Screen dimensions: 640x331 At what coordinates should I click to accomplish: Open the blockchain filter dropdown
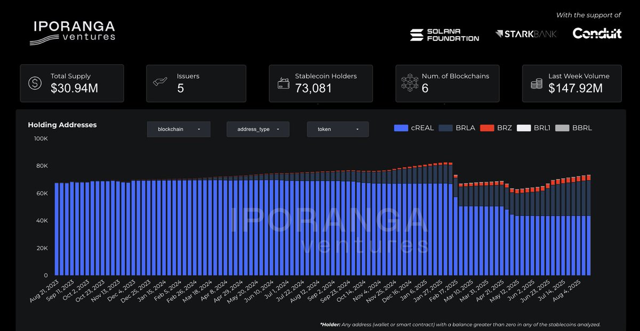(179, 129)
